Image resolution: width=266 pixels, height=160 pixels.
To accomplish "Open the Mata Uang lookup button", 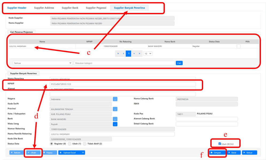I will [x=115, y=124].
